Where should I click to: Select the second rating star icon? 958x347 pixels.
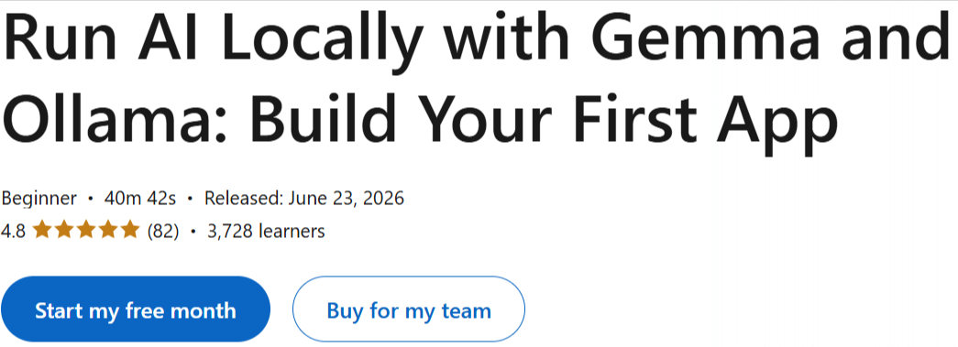tap(63, 231)
